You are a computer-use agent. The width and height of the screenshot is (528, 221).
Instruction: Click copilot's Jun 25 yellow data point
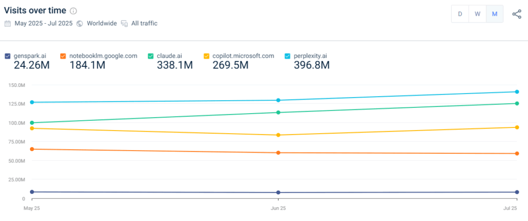[278, 135]
